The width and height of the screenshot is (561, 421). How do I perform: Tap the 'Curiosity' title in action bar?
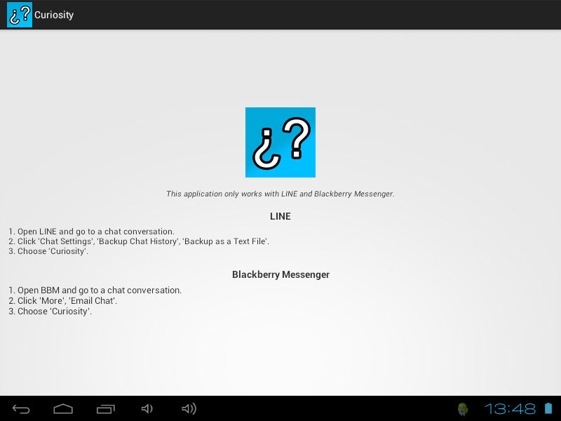pos(54,15)
